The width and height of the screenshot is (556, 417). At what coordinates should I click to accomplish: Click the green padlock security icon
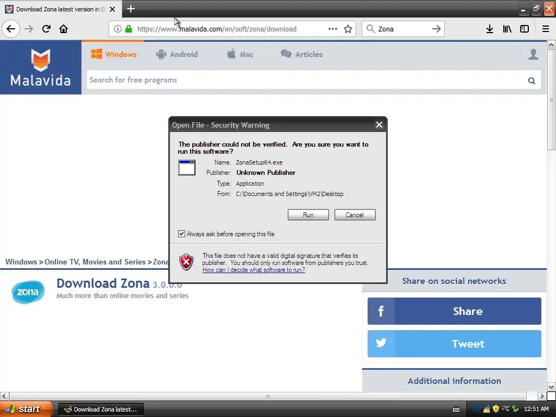tap(129, 29)
